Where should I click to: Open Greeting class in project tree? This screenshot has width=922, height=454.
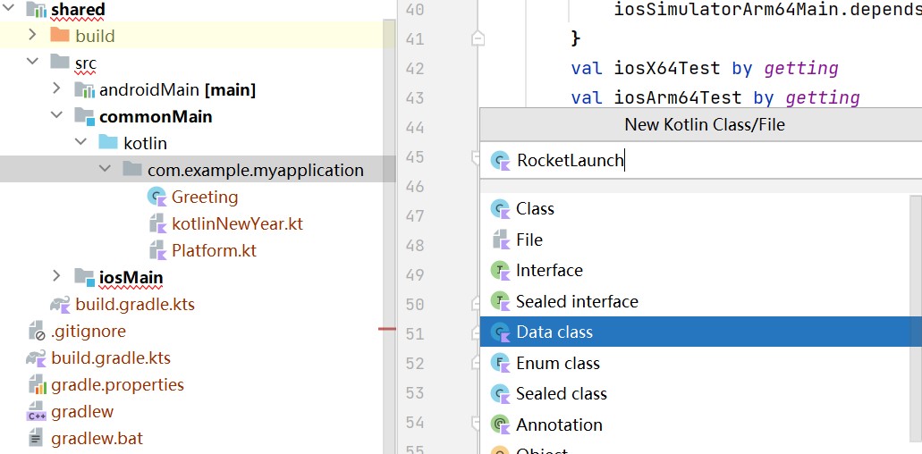coord(205,197)
